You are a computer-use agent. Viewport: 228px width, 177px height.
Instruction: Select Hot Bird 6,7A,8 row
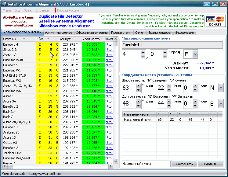click(58, 75)
